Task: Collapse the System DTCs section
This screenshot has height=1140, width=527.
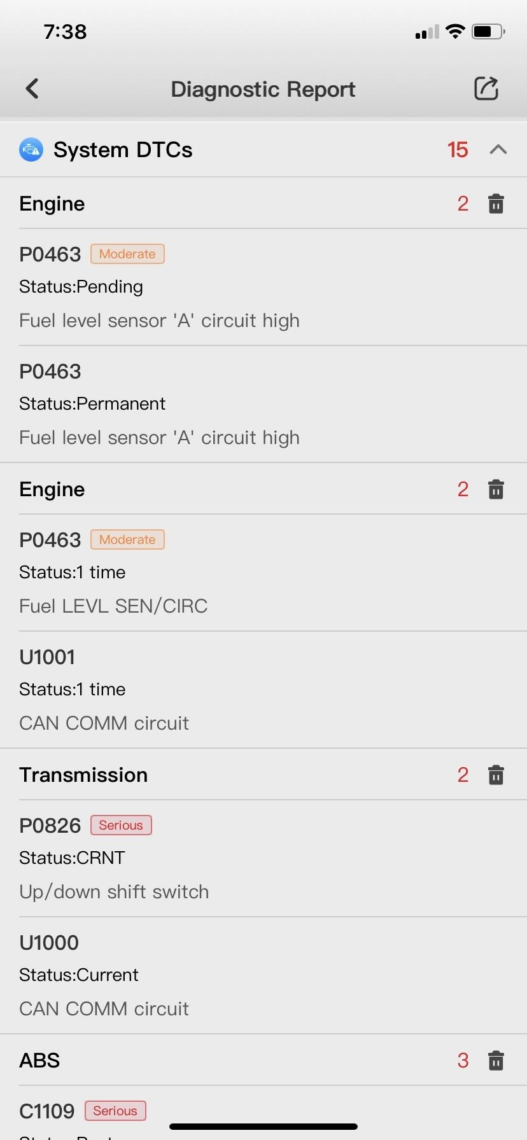Action: pyautogui.click(x=498, y=150)
